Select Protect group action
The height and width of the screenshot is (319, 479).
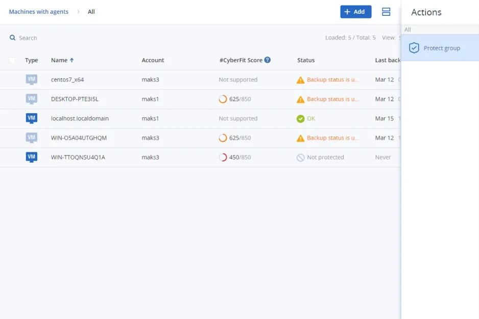441,48
